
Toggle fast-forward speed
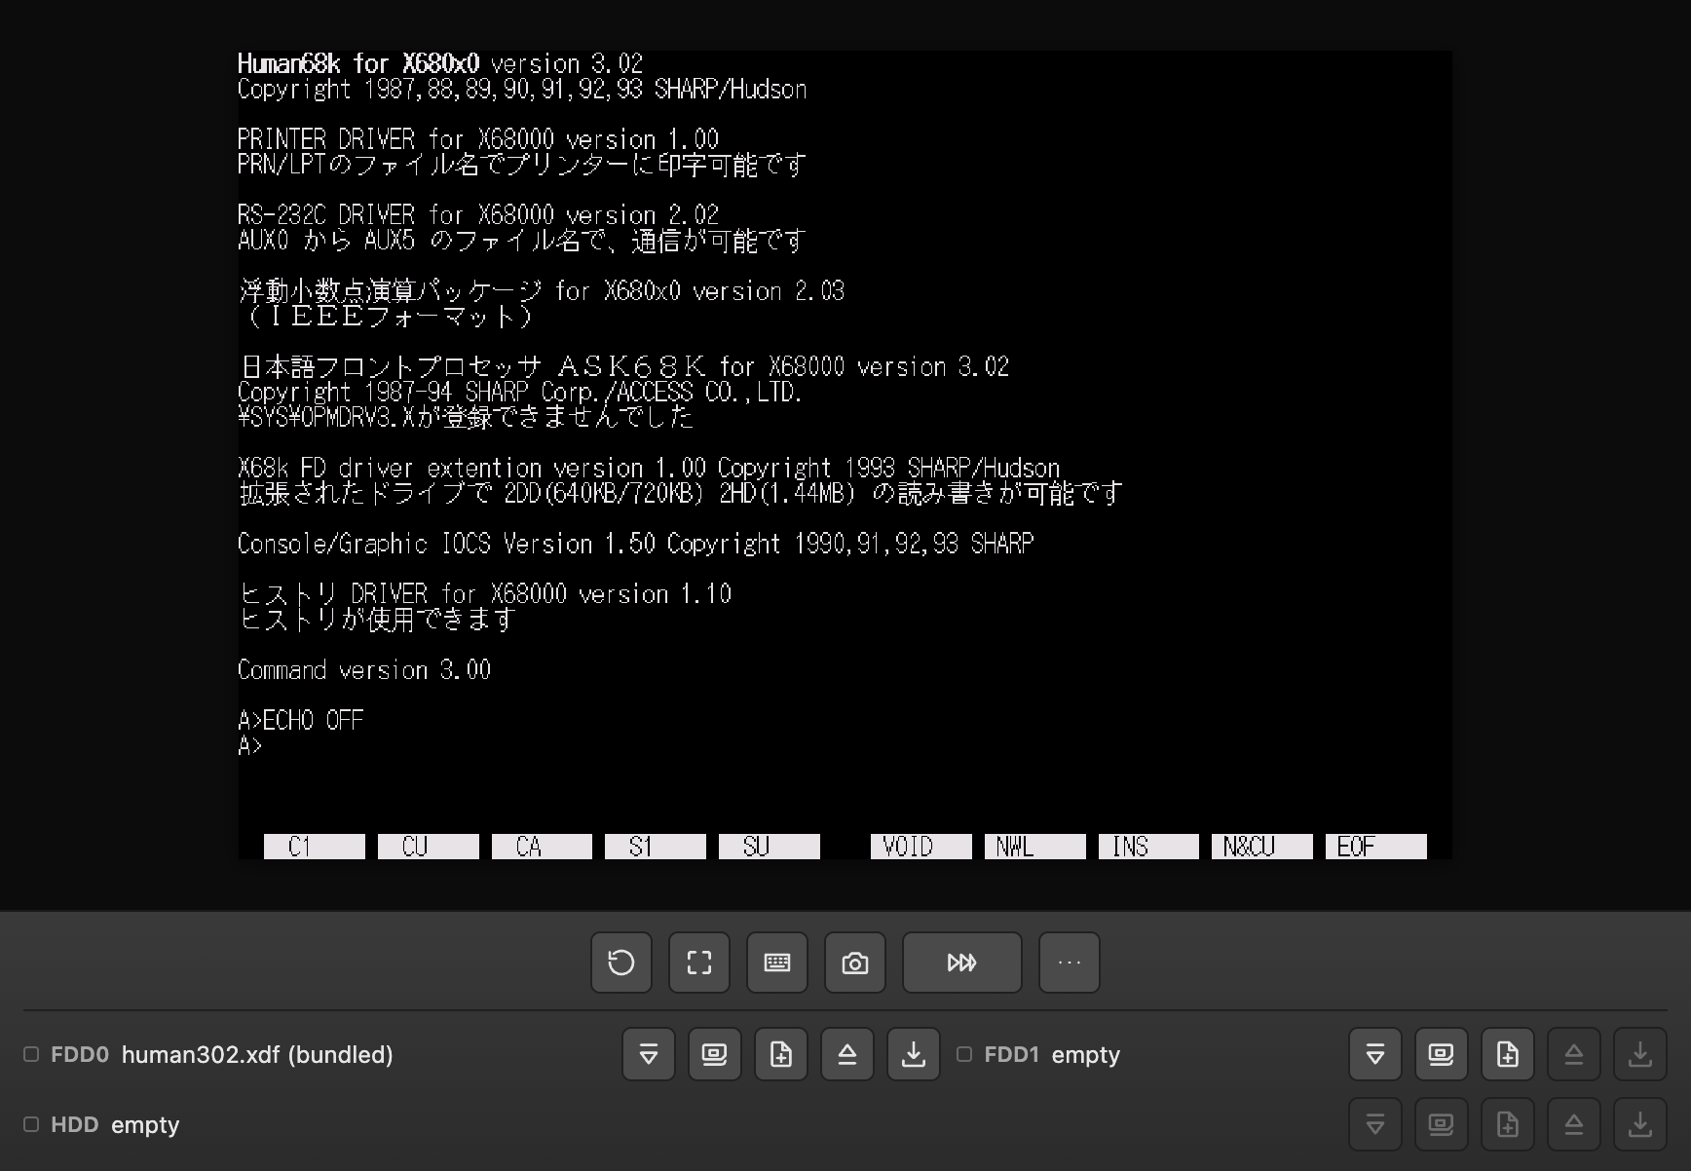pos(962,963)
